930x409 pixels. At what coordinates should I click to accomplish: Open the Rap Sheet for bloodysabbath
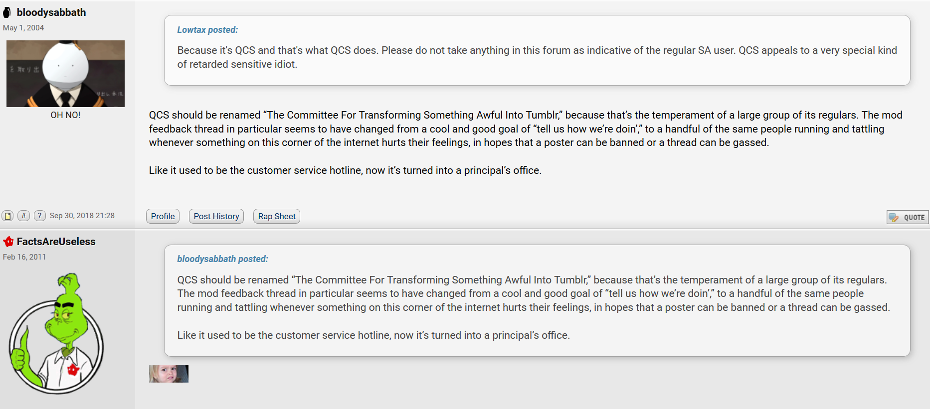[x=277, y=216]
